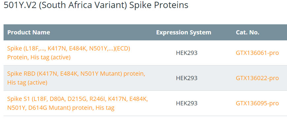The height and width of the screenshot is (124, 287).
Task: Click 'Protein, His tag (active)' link text
Action: [x=39, y=57]
